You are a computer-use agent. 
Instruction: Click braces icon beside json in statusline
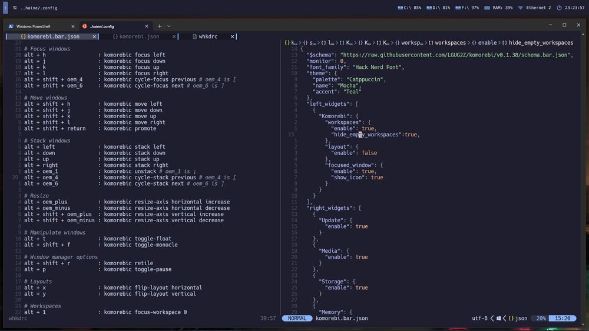[511, 318]
